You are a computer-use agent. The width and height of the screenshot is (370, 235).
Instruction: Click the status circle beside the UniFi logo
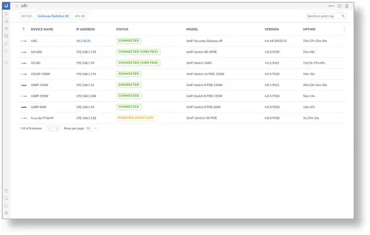[x=16, y=6]
